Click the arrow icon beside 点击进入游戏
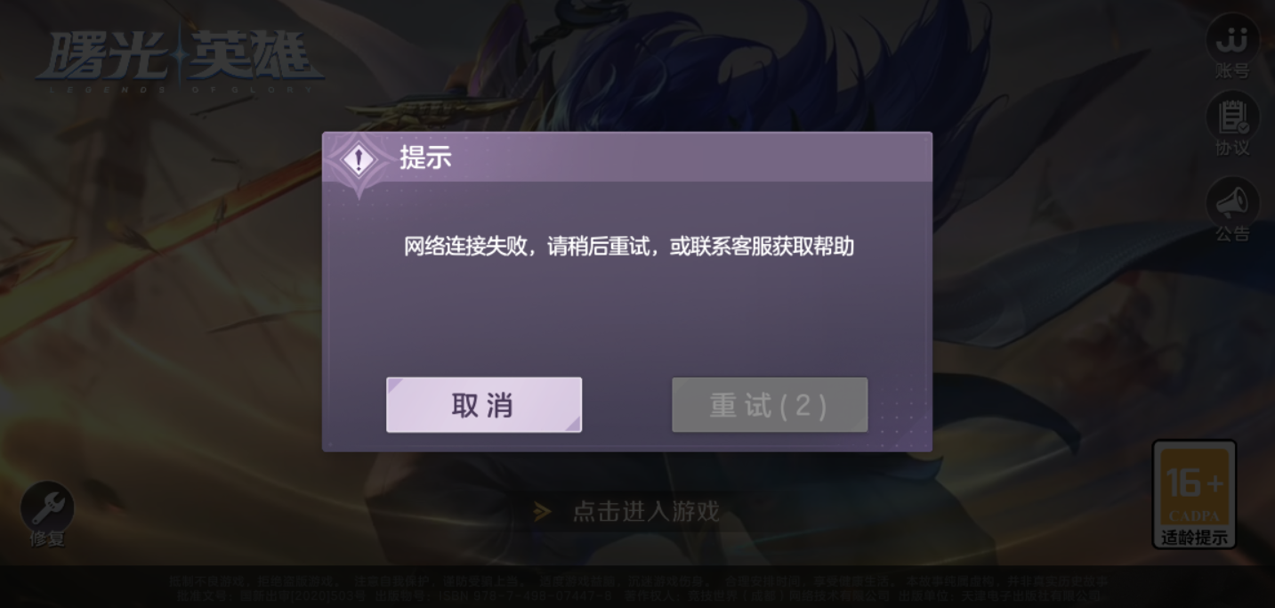 (x=542, y=511)
